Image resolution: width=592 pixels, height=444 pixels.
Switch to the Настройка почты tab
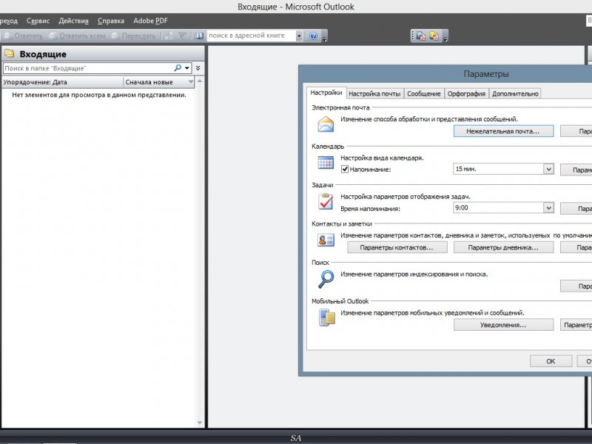(x=374, y=94)
